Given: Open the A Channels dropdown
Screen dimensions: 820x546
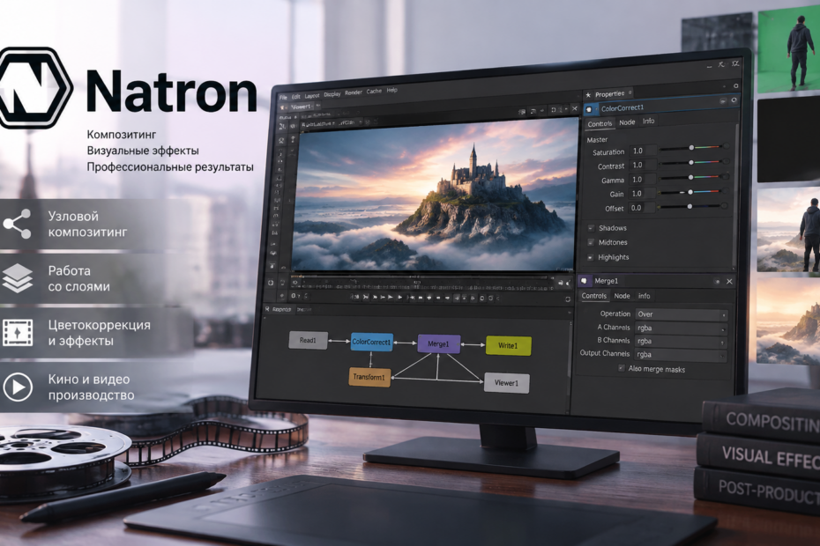Looking at the screenshot, I should tap(681, 328).
